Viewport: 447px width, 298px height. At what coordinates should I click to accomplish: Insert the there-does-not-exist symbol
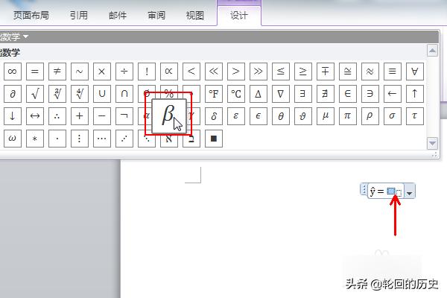coord(326,94)
